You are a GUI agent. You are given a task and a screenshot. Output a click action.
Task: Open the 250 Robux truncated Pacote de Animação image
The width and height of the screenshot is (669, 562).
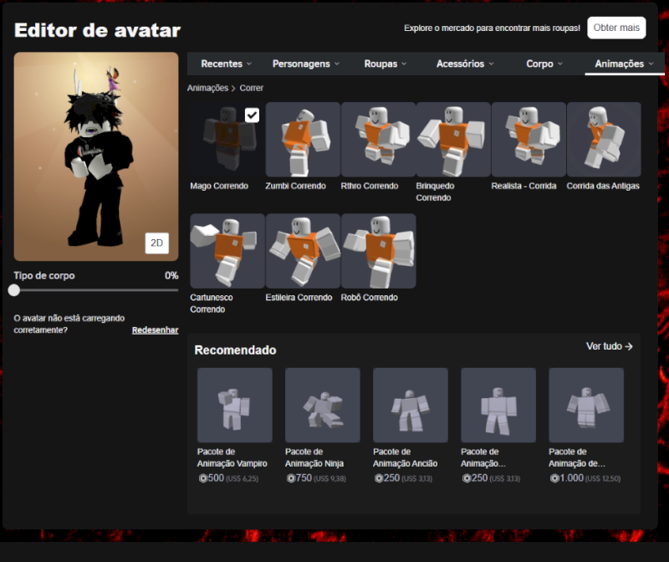point(498,405)
